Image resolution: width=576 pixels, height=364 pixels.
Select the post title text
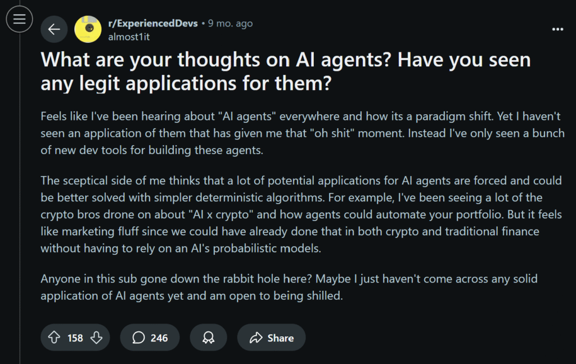tap(285, 71)
